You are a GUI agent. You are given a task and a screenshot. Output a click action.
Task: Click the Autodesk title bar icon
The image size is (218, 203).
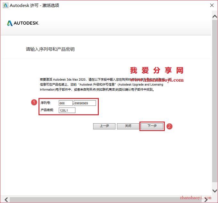click(5, 5)
